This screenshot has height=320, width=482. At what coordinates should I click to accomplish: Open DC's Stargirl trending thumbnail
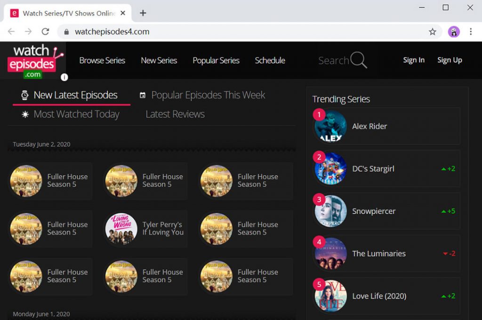point(331,169)
